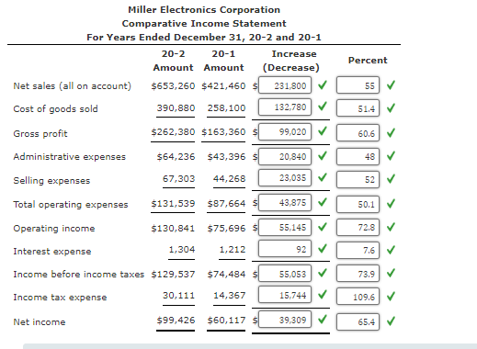
Task: Click Gross profit percent field 60.6
Action: pos(358,133)
